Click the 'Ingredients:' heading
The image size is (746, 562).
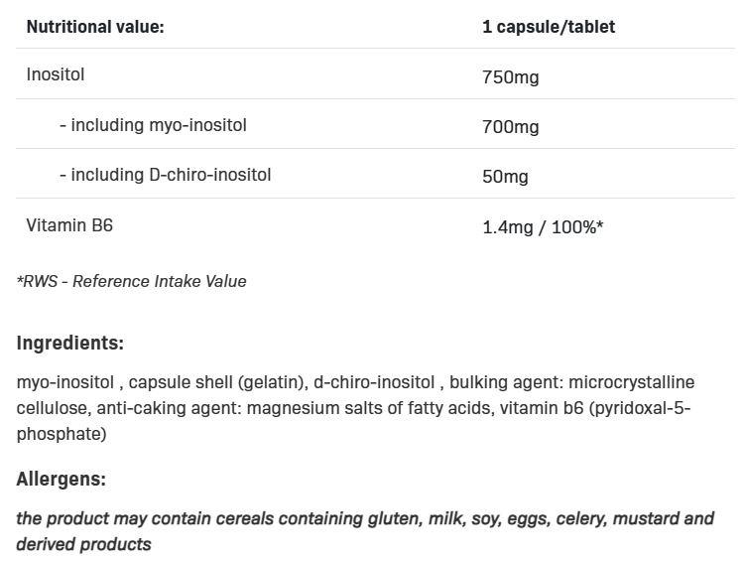(x=69, y=344)
